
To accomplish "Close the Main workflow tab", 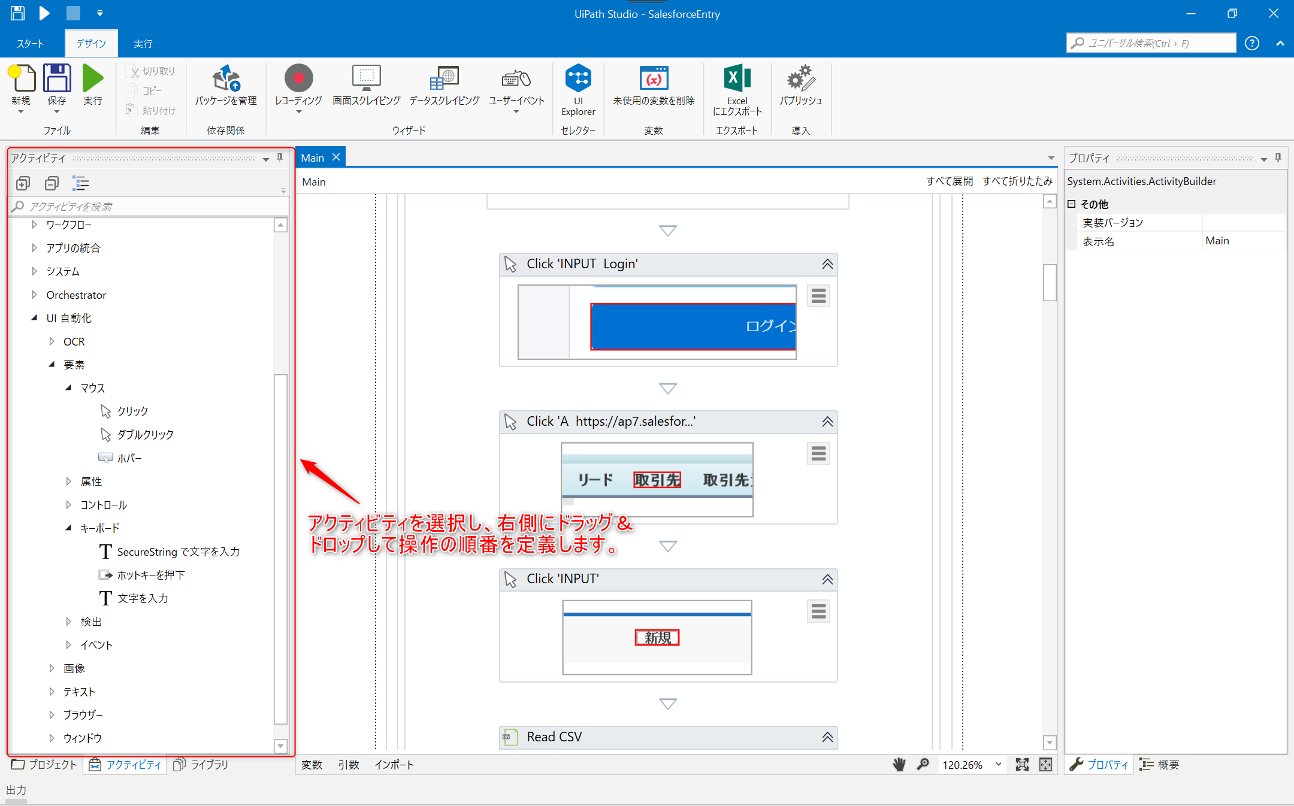I will point(336,157).
